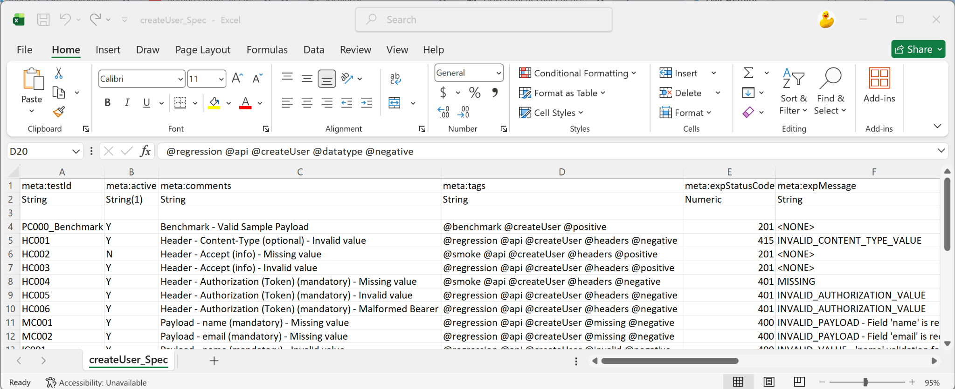The width and height of the screenshot is (955, 389).
Task: Open the File tab
Action: point(25,50)
